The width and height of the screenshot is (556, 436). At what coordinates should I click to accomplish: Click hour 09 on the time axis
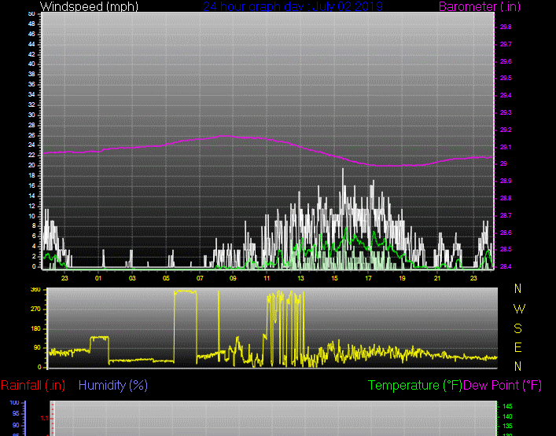click(x=233, y=278)
